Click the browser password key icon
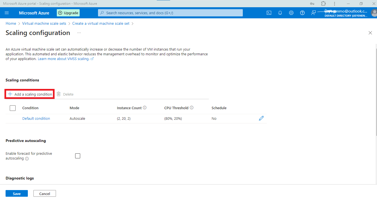 tap(312, 4)
